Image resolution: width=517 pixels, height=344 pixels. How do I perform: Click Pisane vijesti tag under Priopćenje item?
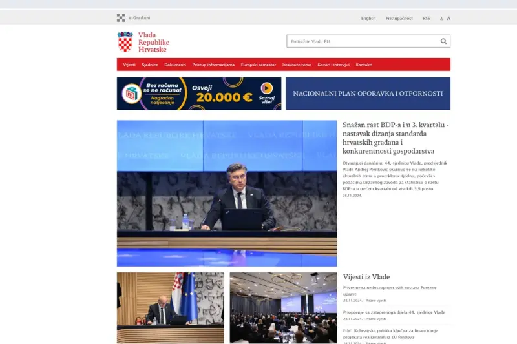pos(375,319)
